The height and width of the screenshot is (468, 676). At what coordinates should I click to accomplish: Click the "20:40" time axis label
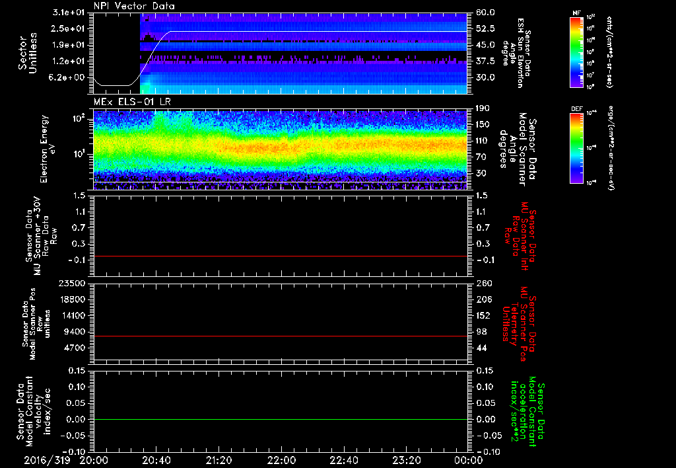tap(156, 461)
